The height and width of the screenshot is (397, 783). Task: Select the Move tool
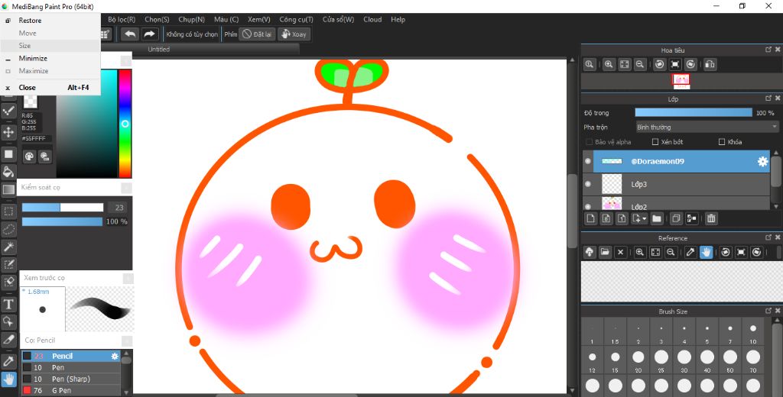(x=9, y=132)
